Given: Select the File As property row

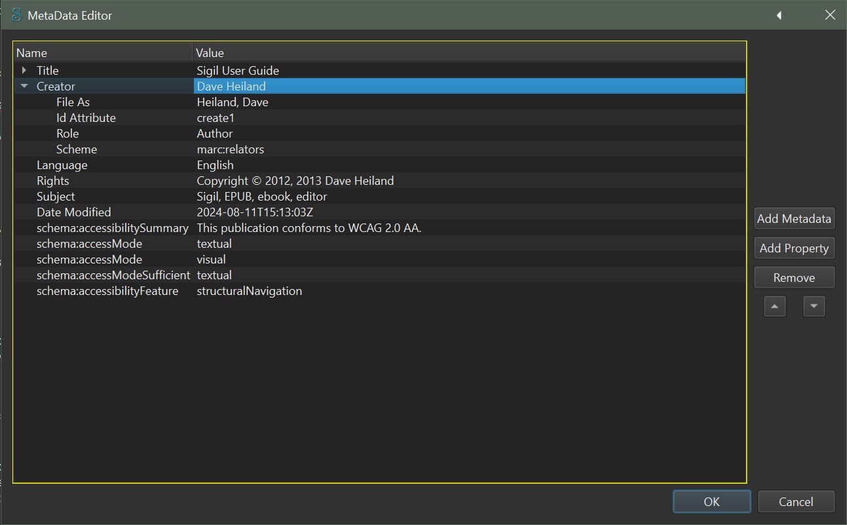Looking at the screenshot, I should click(380, 102).
